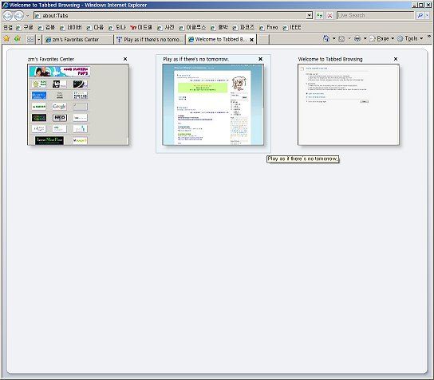Open the Print dropdown arrow
The height and width of the screenshot is (380, 434).
tap(365, 39)
